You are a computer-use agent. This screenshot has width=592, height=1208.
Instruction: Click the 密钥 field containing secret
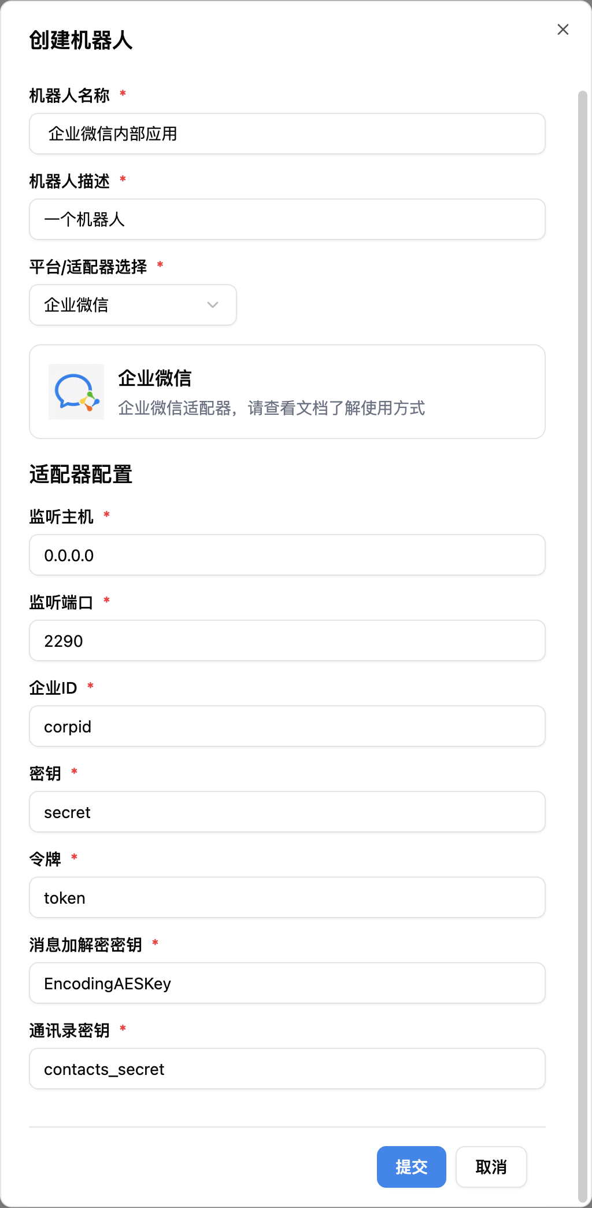pos(287,812)
